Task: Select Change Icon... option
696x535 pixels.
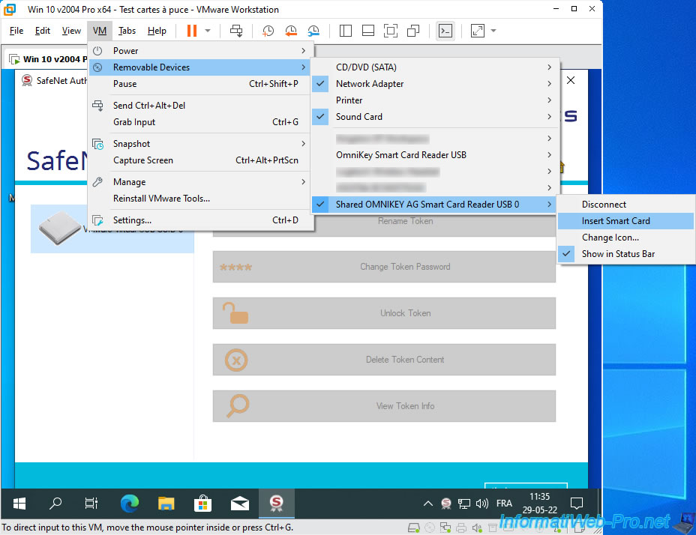Action: pos(625,238)
